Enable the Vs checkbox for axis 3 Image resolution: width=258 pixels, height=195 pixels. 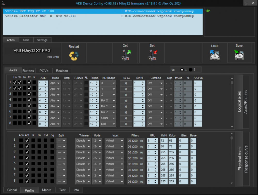20,94
